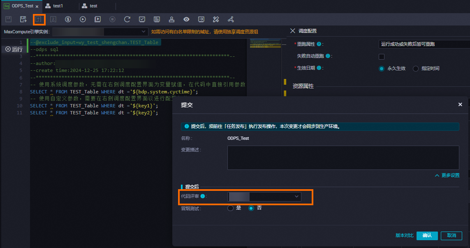This screenshot has width=470, height=248.
Task: Click the code minimap thumbnail
Action: click(x=265, y=43)
